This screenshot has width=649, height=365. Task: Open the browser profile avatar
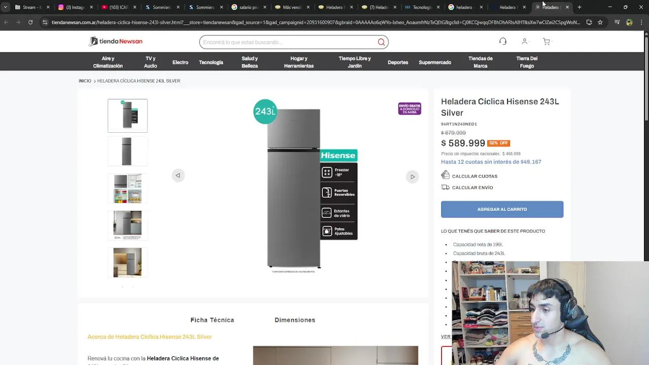(x=629, y=22)
